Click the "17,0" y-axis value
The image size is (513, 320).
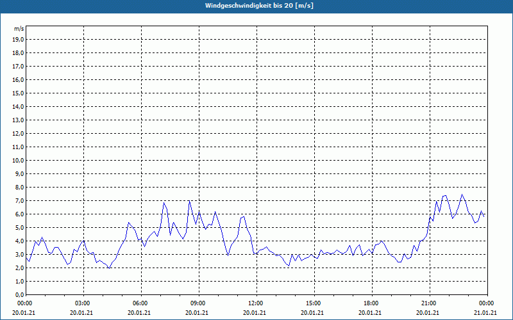pyautogui.click(x=19, y=67)
